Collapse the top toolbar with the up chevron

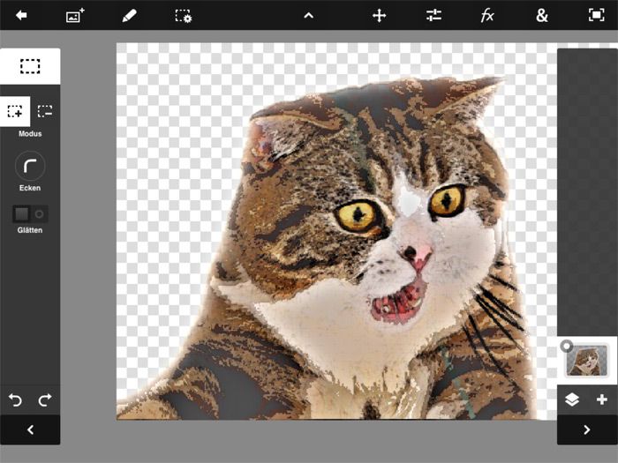309,15
